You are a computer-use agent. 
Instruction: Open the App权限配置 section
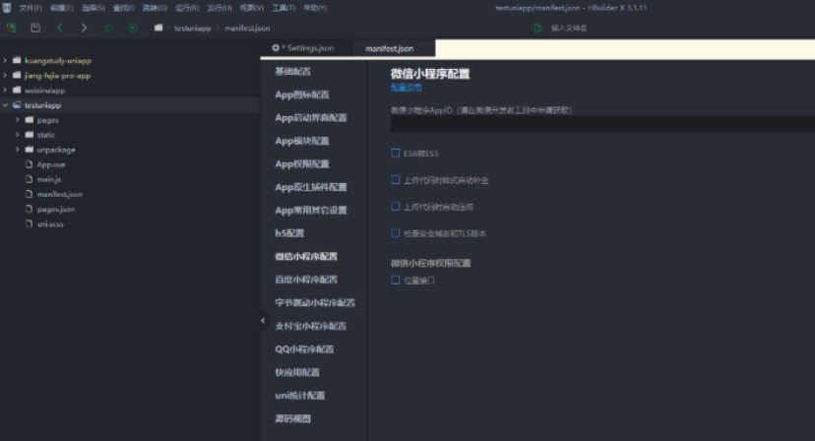tap(302, 163)
